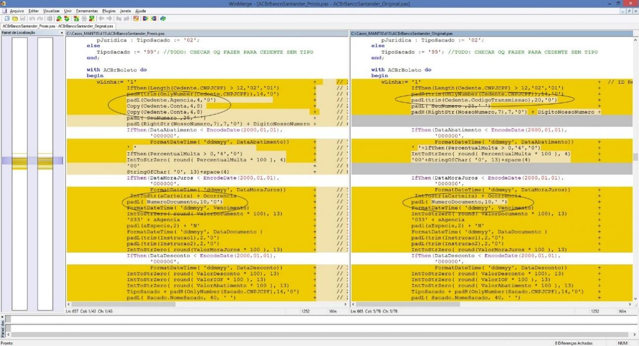Click scroll-down arrow of vertical scrollbar
This screenshot has height=346, width=639.
(636, 299)
